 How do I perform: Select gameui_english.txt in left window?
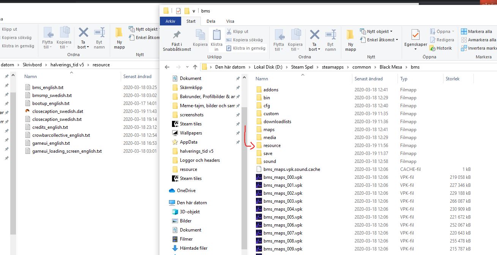(x=51, y=143)
